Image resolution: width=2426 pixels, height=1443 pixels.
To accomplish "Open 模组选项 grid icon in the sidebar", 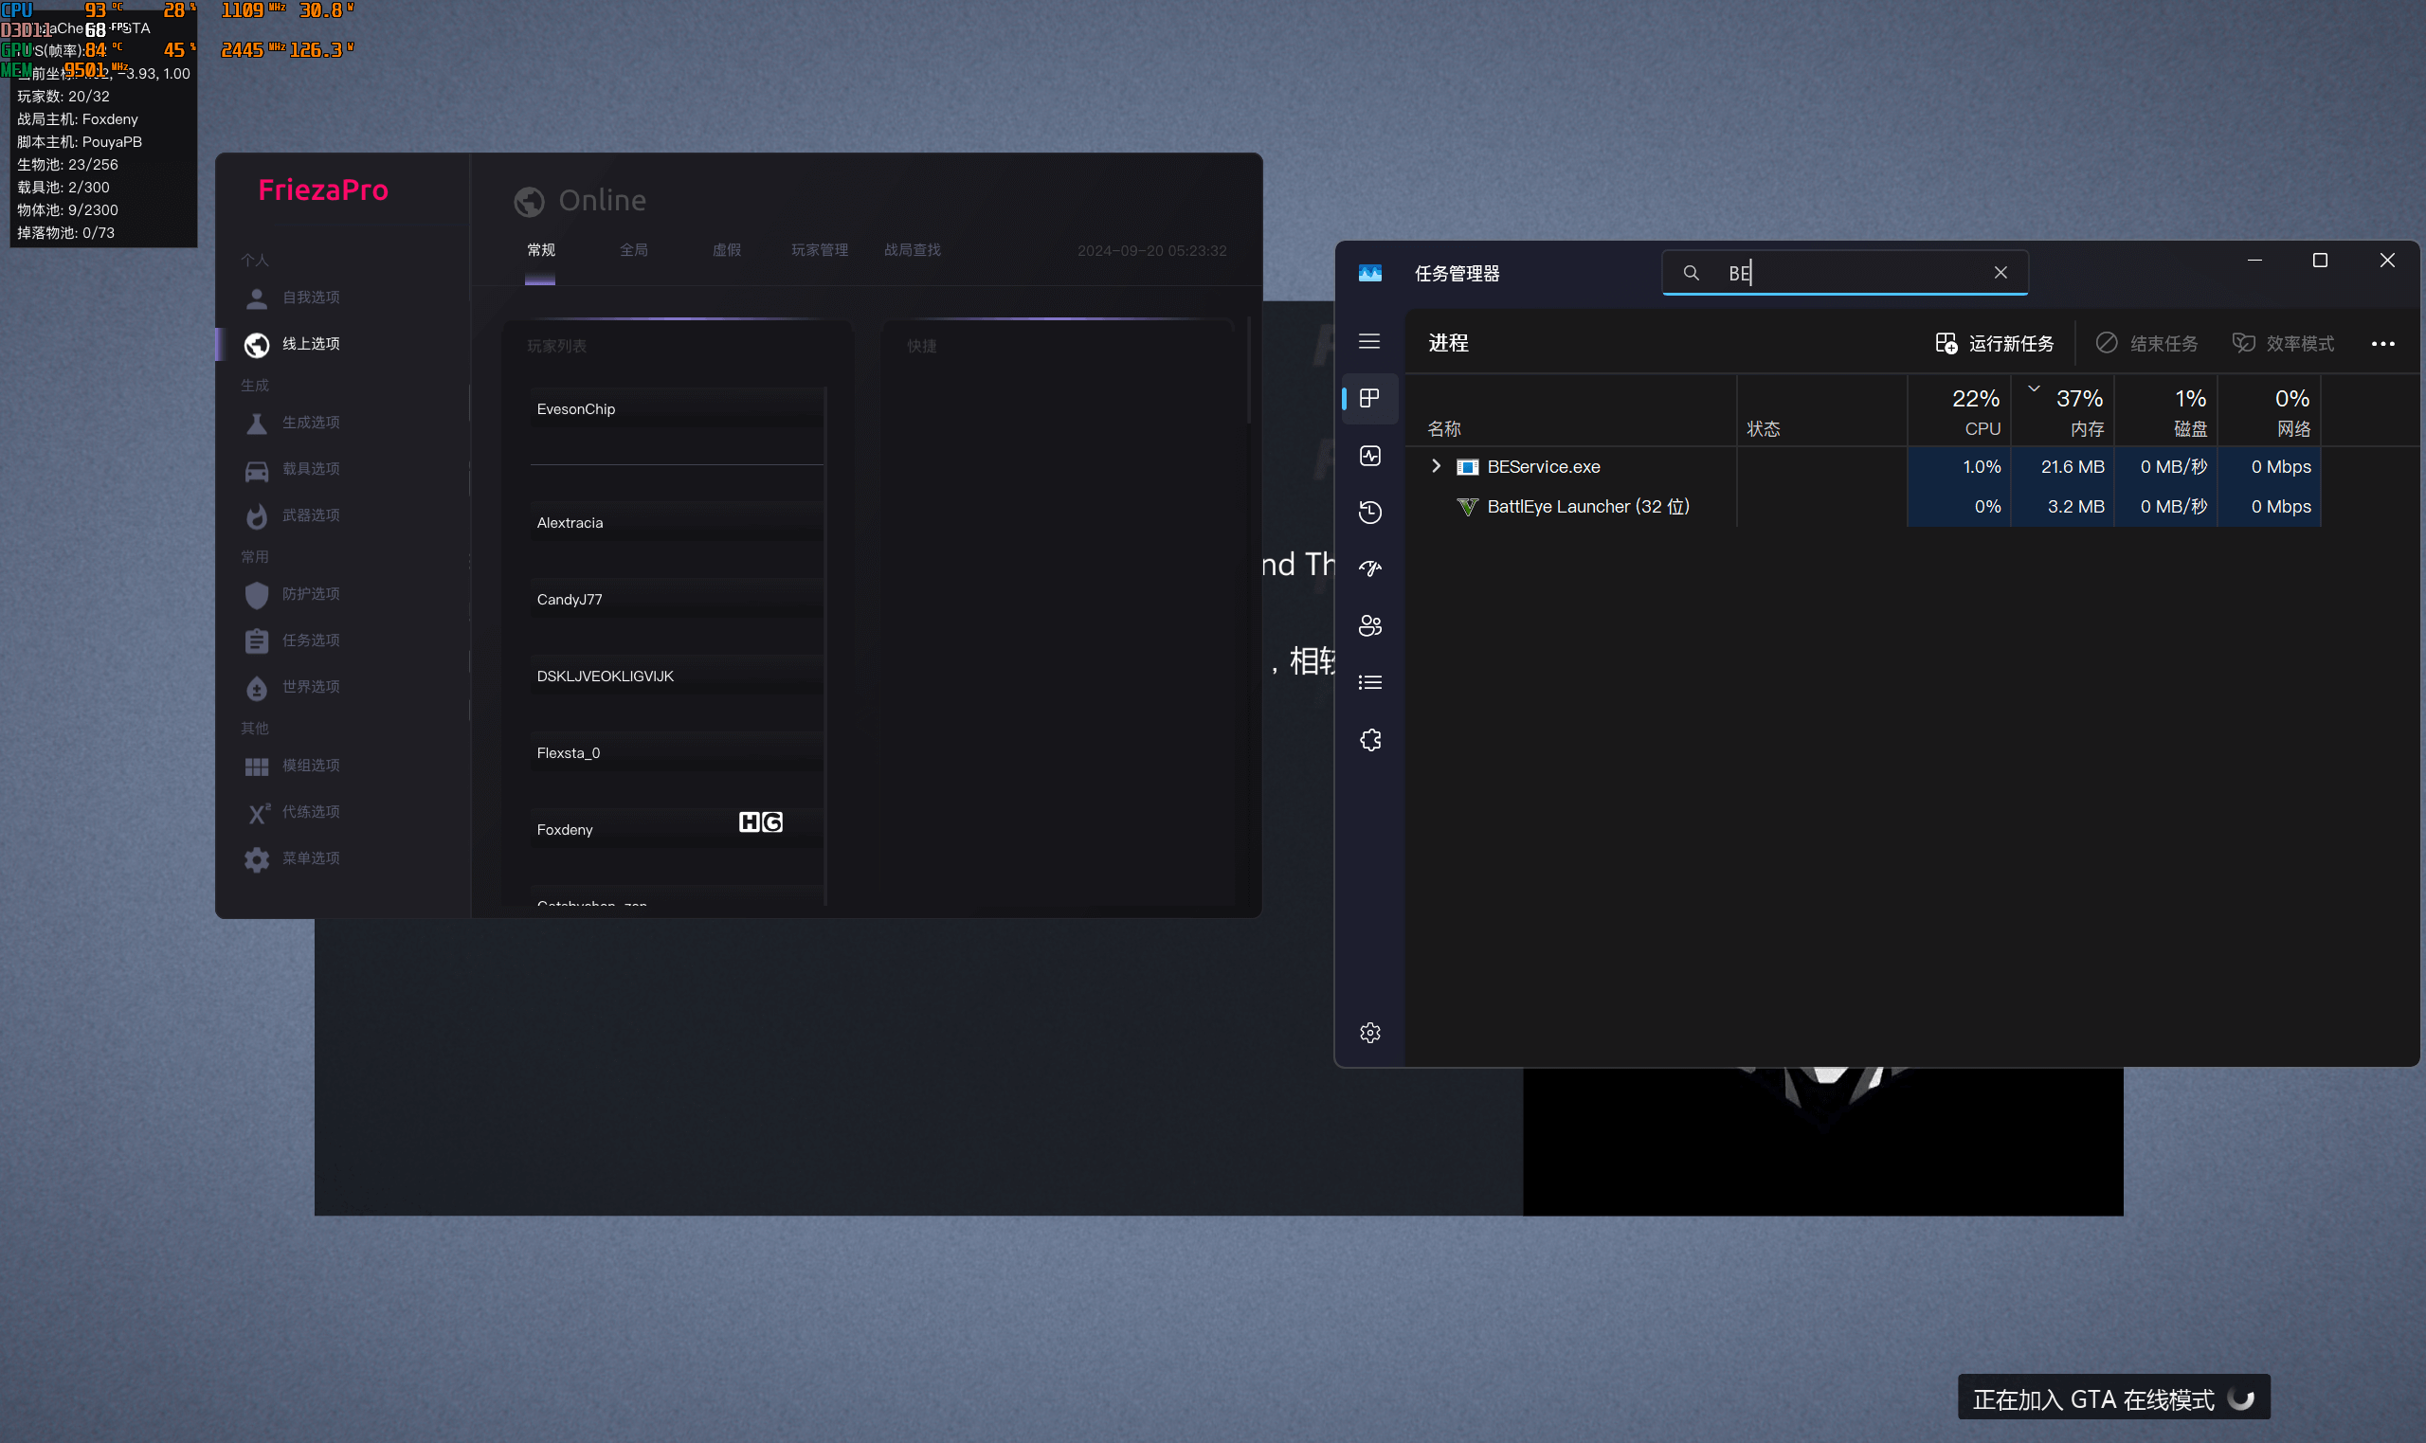I will [x=257, y=767].
